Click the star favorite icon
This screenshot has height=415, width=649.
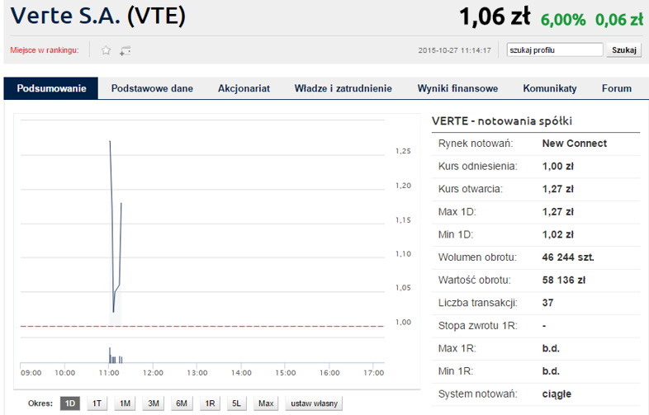[x=106, y=50]
